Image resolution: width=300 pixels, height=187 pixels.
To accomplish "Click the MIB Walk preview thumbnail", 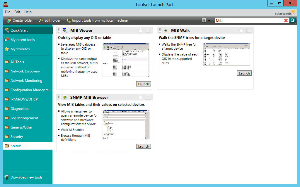I will pyautogui.click(x=226, y=54).
